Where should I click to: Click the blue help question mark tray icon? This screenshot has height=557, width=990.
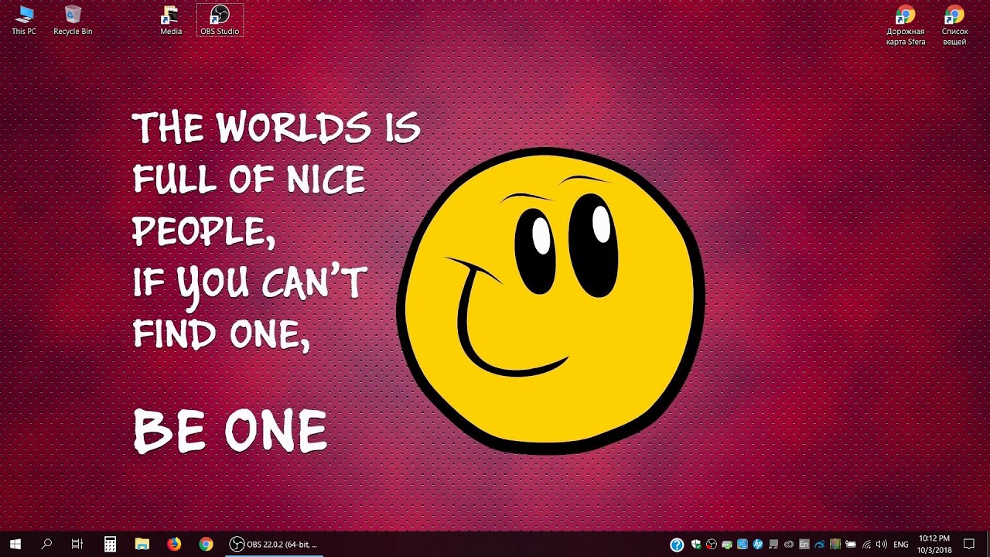677,545
